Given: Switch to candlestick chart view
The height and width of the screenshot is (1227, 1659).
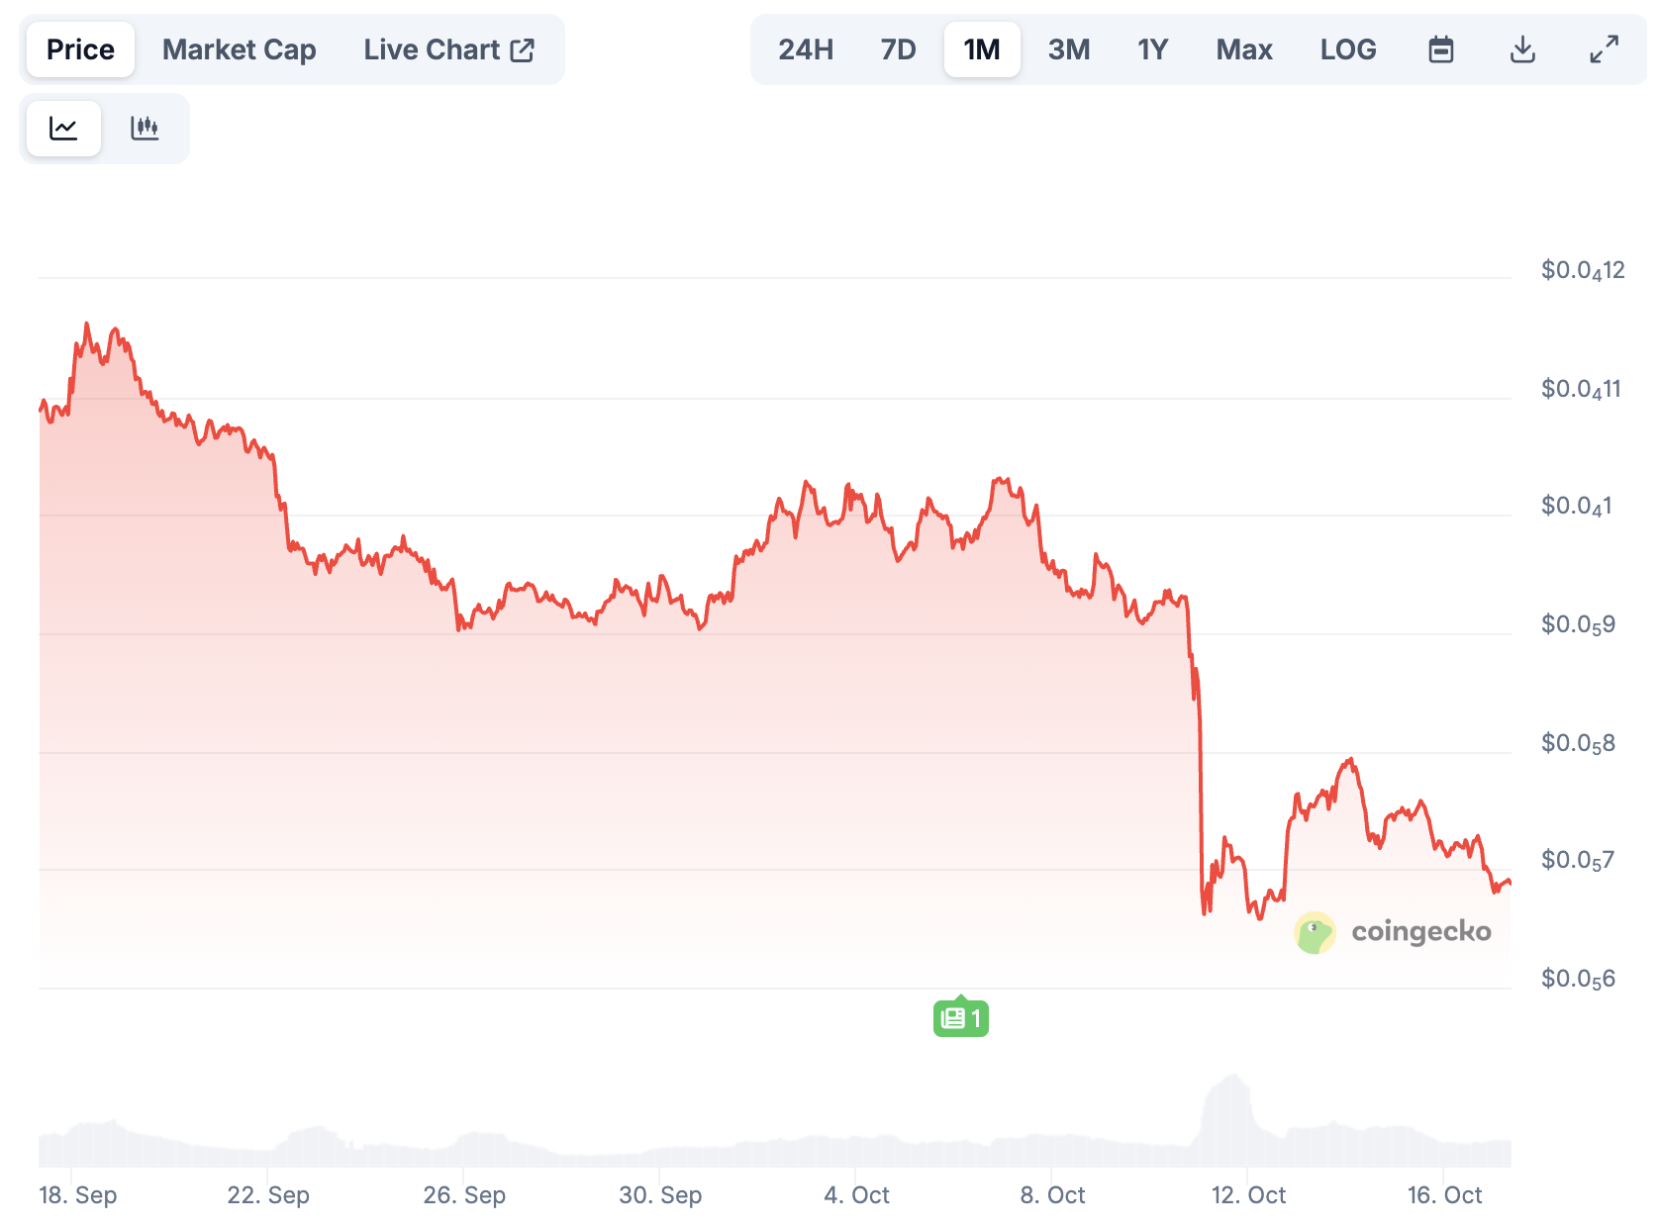Looking at the screenshot, I should click(145, 129).
